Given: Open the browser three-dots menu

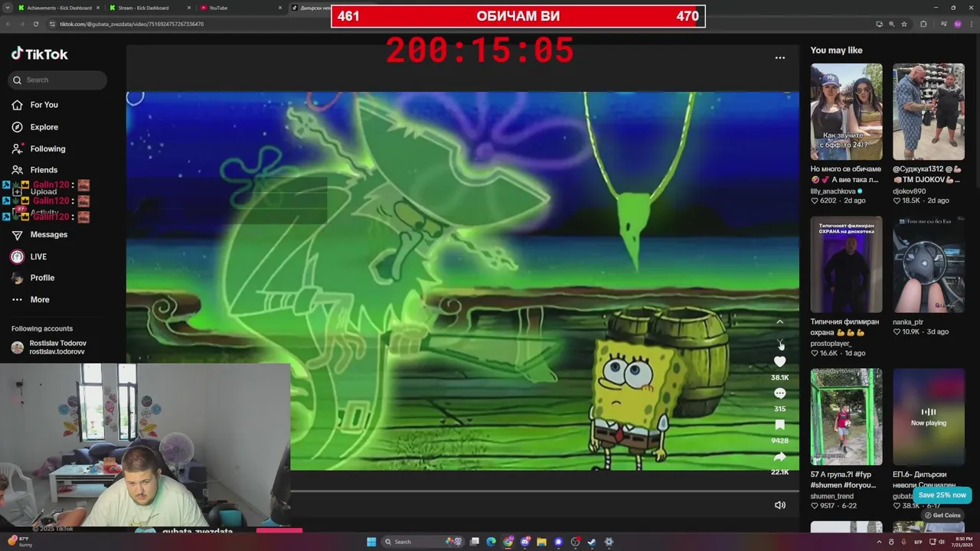Looking at the screenshot, I should 972,24.
